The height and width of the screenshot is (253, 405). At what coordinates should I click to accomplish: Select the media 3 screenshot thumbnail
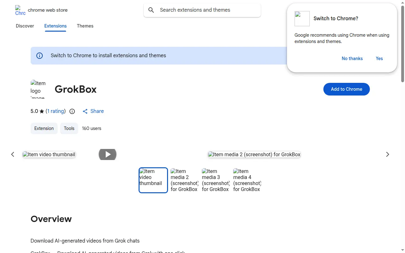coord(216,180)
